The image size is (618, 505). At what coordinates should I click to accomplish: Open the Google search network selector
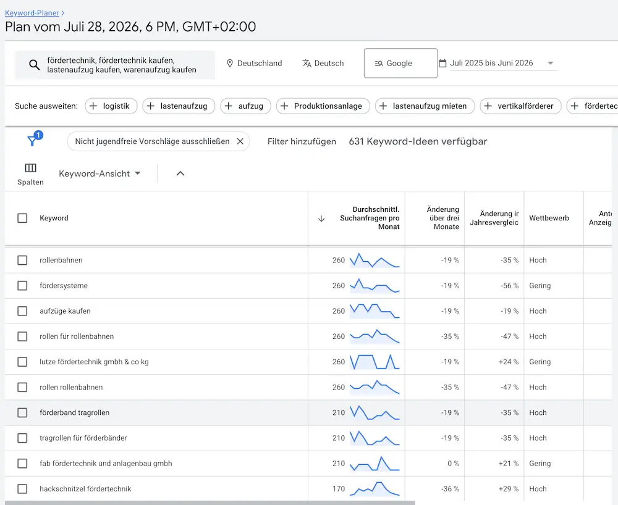pyautogui.click(x=400, y=63)
